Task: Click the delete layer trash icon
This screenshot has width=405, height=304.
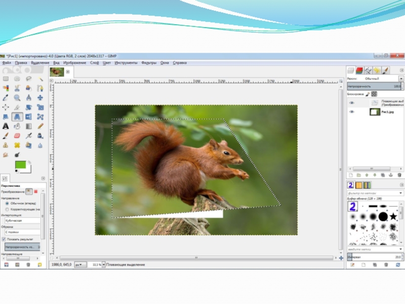Action: point(399,175)
